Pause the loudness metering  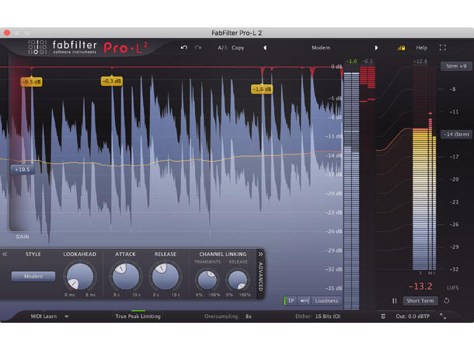pos(394,301)
